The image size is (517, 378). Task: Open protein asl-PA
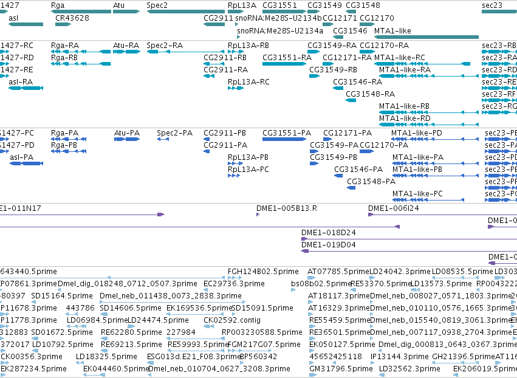point(26,163)
